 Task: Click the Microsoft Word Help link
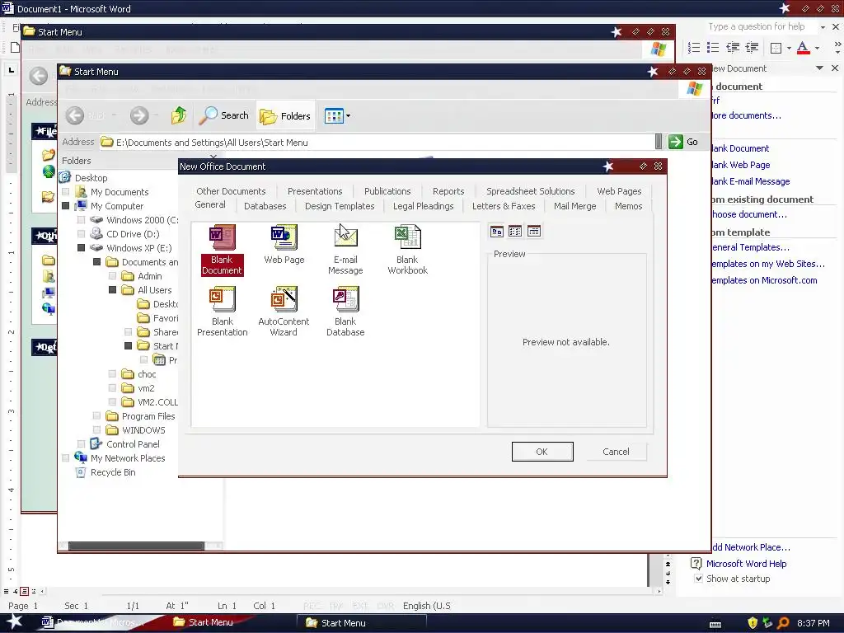coord(746,564)
